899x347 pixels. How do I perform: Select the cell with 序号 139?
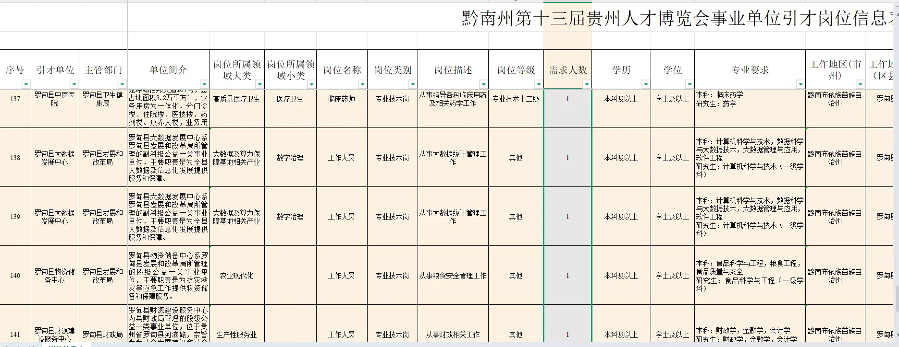pos(15,216)
